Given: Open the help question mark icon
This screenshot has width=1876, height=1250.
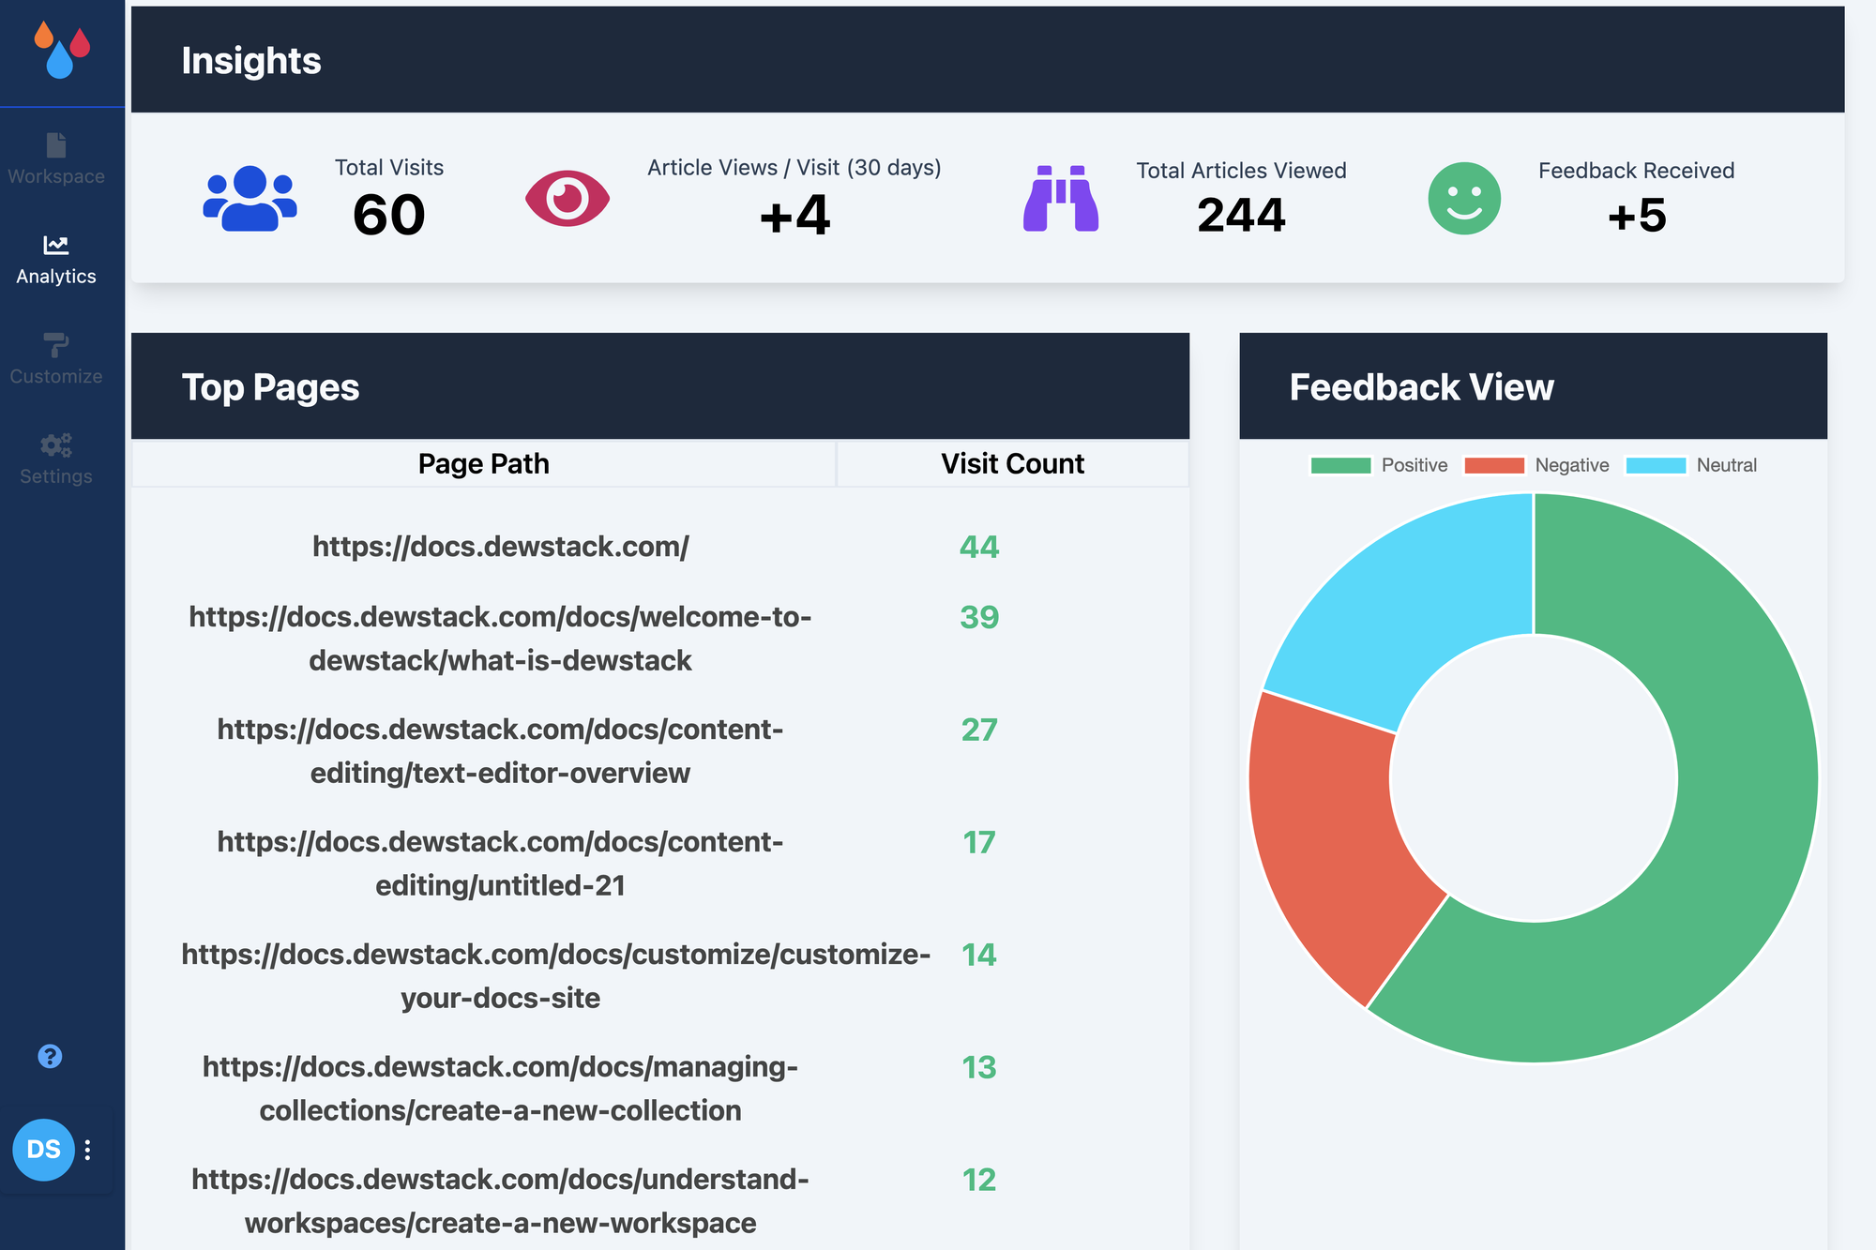Looking at the screenshot, I should [50, 1057].
